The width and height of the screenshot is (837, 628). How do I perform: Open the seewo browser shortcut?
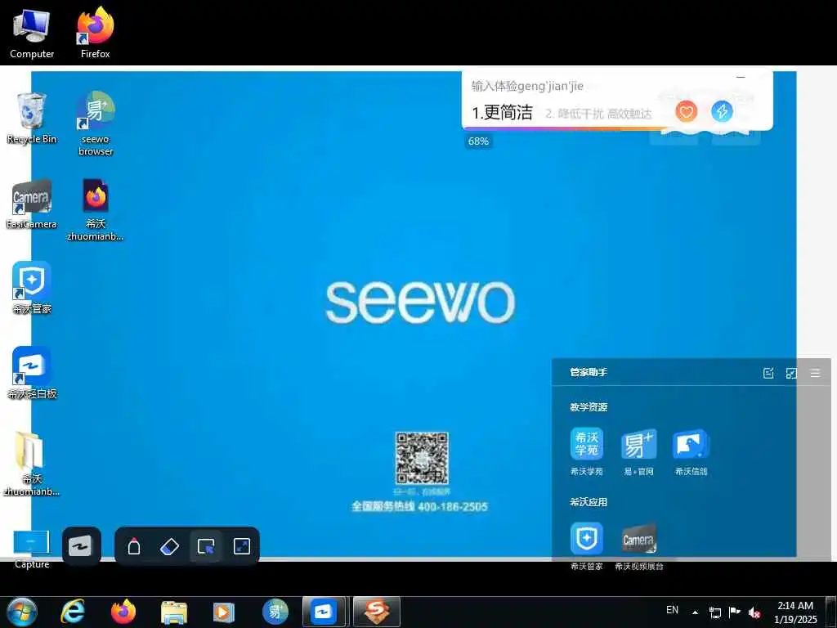click(96, 124)
